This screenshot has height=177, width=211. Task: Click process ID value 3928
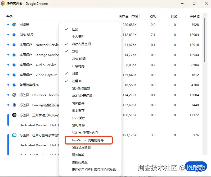(x=195, y=25)
